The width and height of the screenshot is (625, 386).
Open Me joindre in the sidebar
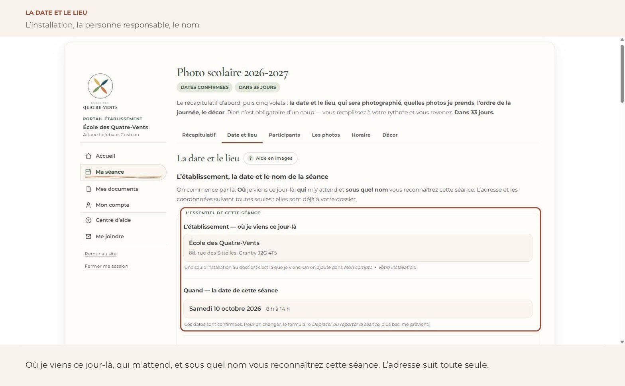click(x=123, y=237)
